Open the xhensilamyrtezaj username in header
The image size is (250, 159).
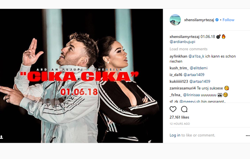click(199, 20)
